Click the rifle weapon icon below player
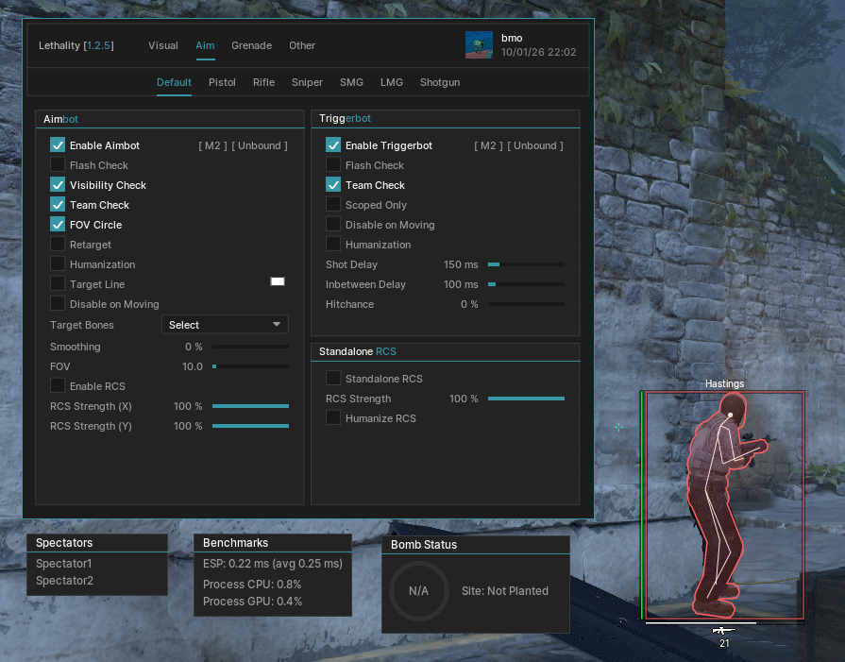This screenshot has height=662, width=845. [724, 630]
